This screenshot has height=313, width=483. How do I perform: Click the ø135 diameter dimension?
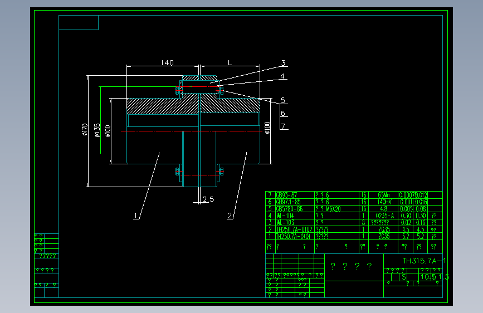pos(97,130)
